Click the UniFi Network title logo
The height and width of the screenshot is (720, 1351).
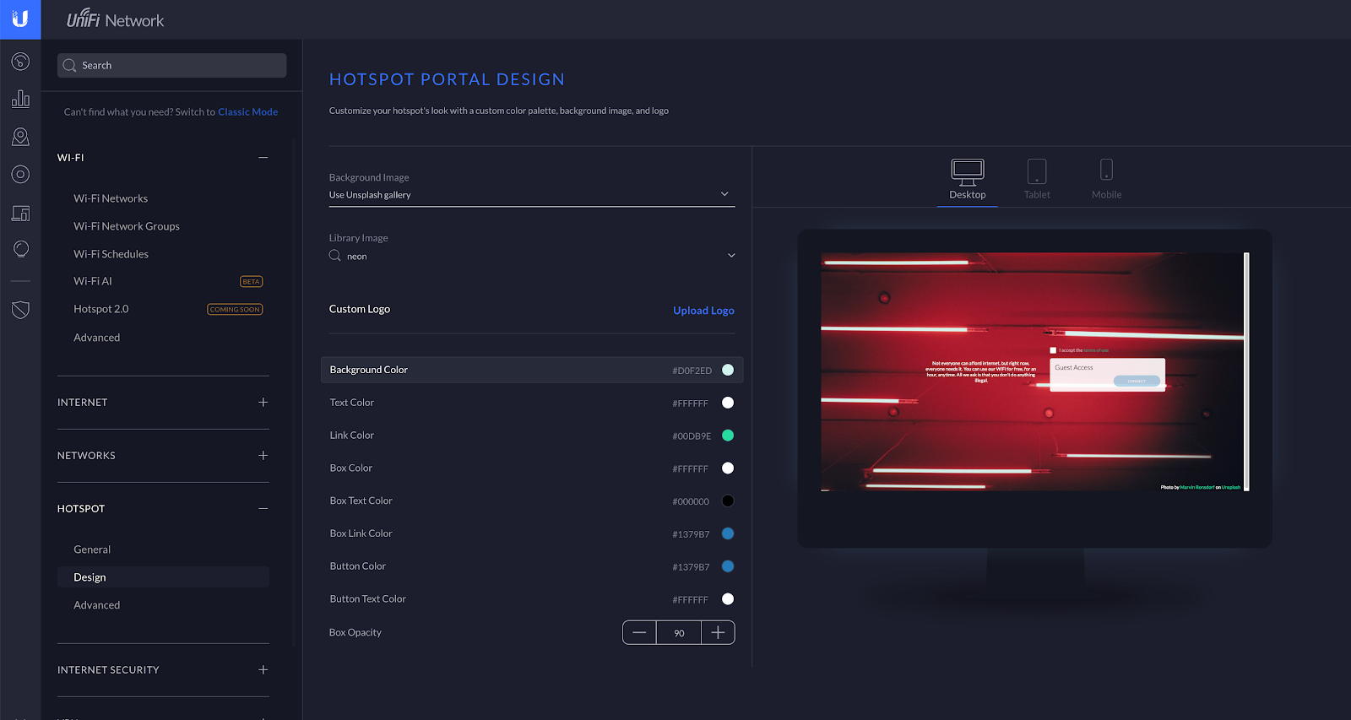(115, 19)
